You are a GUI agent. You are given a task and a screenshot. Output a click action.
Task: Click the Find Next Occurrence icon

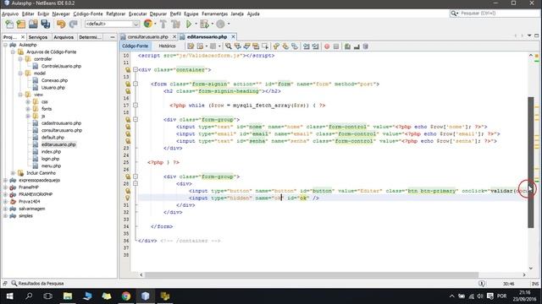click(246, 46)
